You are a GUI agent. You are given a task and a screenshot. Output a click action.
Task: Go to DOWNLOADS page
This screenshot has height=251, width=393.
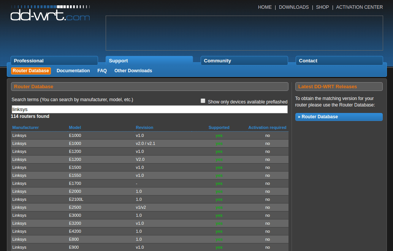click(294, 7)
